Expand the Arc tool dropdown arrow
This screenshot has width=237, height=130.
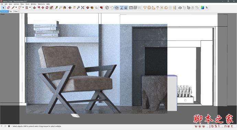[23, 8]
